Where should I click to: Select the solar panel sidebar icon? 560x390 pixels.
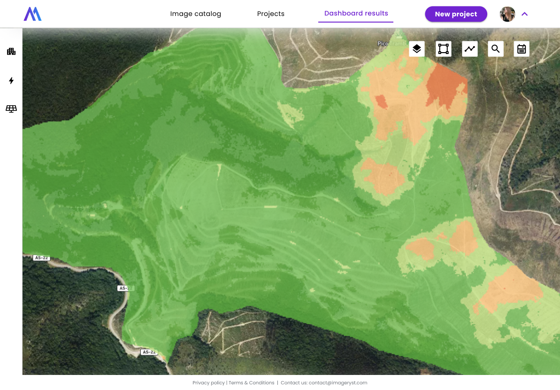(11, 109)
